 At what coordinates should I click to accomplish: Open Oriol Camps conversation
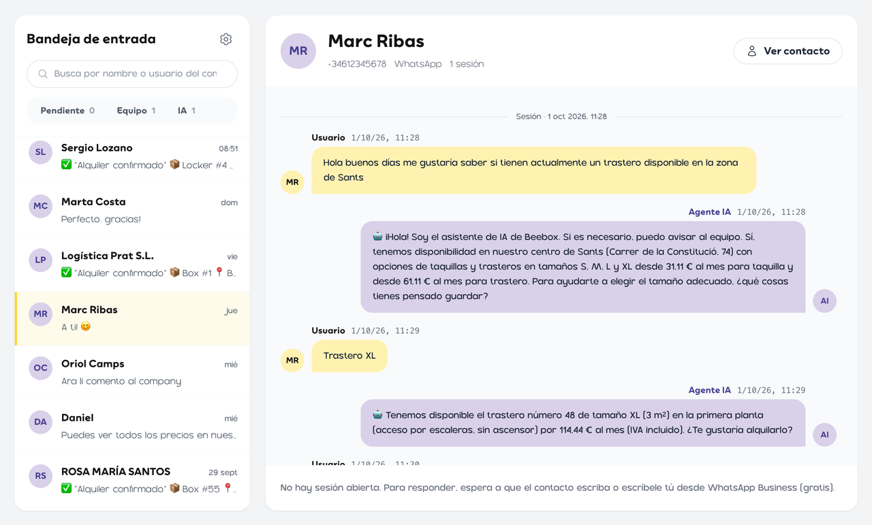pyautogui.click(x=132, y=372)
